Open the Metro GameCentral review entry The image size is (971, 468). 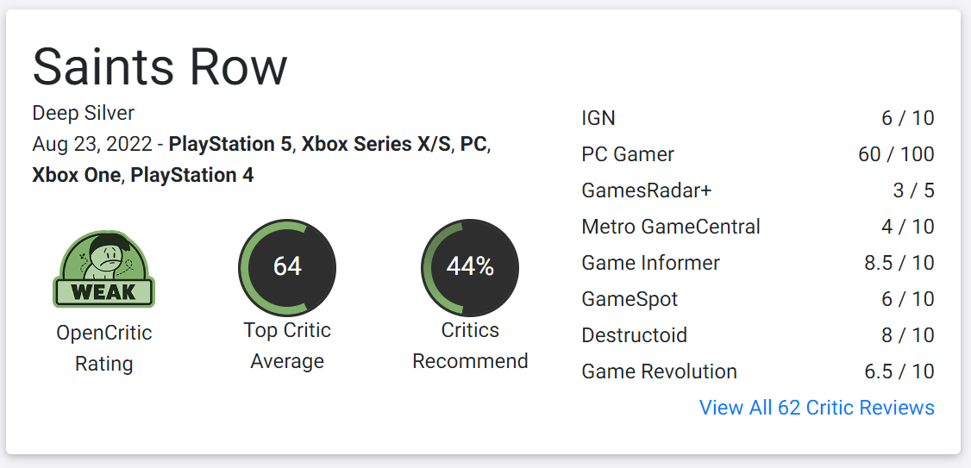click(x=758, y=227)
